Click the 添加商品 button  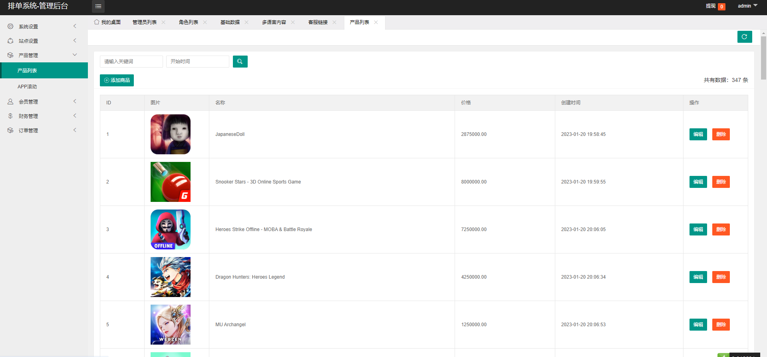point(117,80)
